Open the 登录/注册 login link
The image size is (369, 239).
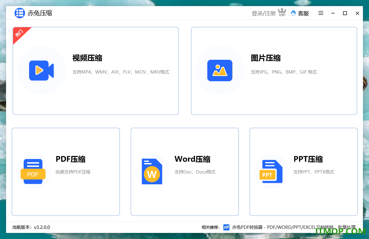pyautogui.click(x=263, y=14)
